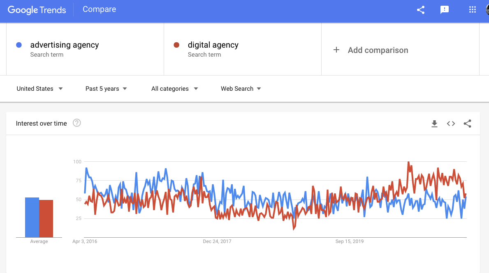Click the blue average bar
489x273 pixels.
[32, 218]
